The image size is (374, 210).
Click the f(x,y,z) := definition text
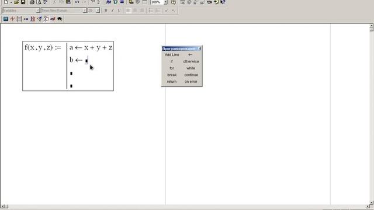click(x=43, y=47)
